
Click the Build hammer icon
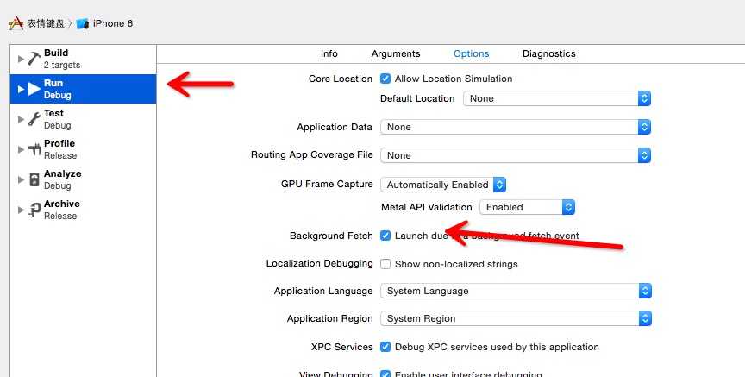[34, 59]
